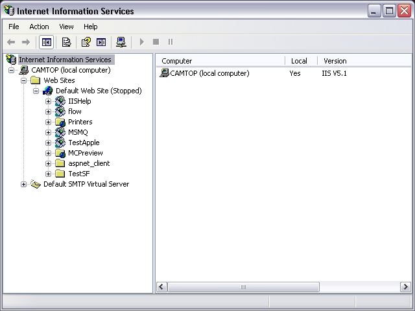The width and height of the screenshot is (415, 311).
Task: Click the horizontal scrollbar left arrow
Action: 161,287
